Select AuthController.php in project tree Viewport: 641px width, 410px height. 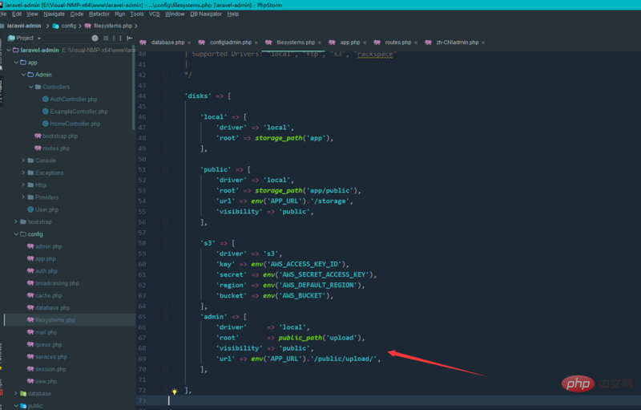pos(74,99)
